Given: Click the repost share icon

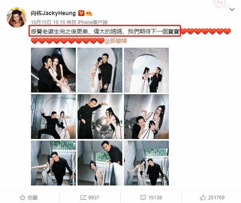Looking at the screenshot, I should tap(83, 197).
